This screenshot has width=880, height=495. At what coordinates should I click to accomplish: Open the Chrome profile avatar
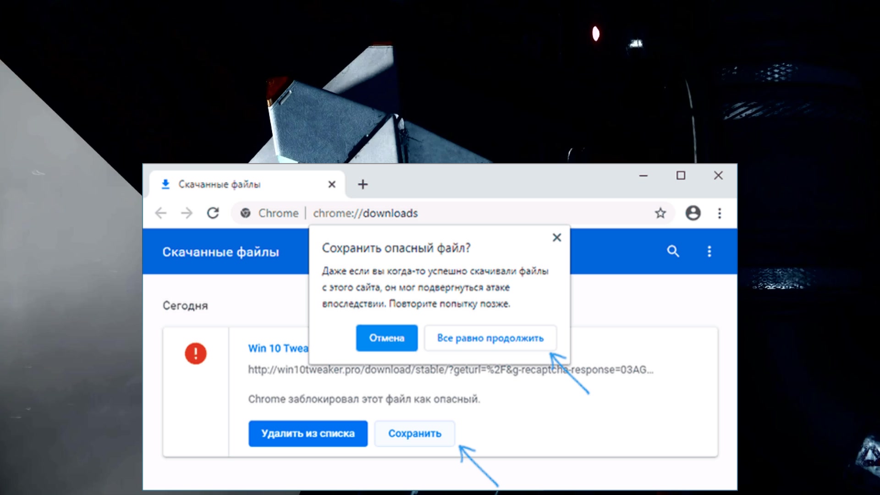pos(693,213)
